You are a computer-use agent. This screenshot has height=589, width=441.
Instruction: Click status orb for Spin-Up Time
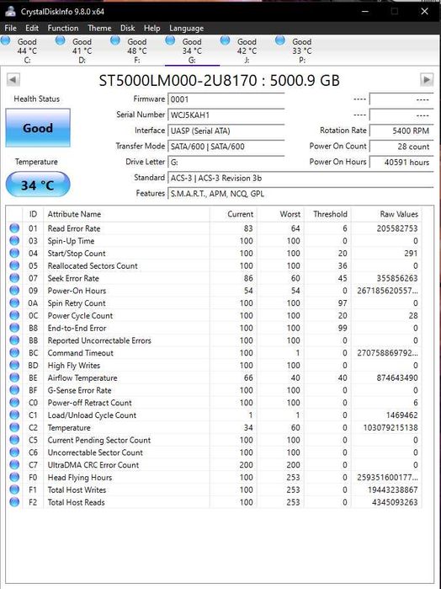pyautogui.click(x=14, y=240)
